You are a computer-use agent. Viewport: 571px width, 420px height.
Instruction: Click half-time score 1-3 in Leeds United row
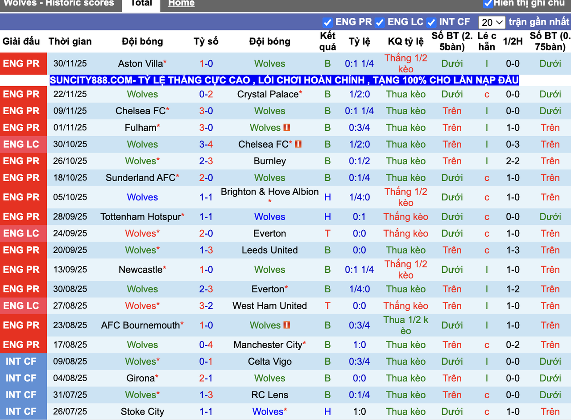coord(513,250)
